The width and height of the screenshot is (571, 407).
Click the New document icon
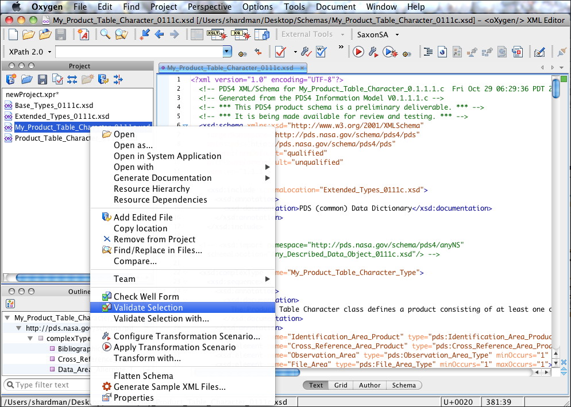pos(13,34)
